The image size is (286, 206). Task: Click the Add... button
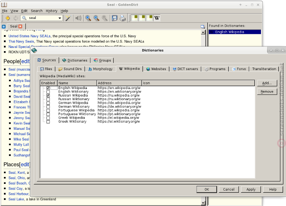267,83
